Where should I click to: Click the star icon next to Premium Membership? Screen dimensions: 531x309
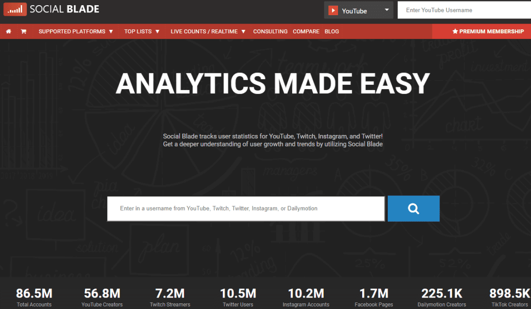pos(456,31)
